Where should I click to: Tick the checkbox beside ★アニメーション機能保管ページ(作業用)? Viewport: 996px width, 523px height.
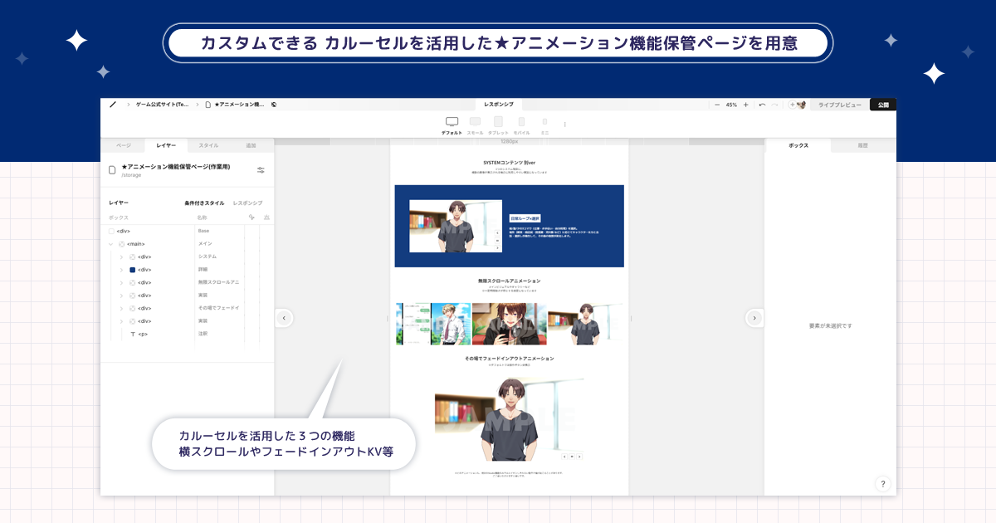point(112,169)
